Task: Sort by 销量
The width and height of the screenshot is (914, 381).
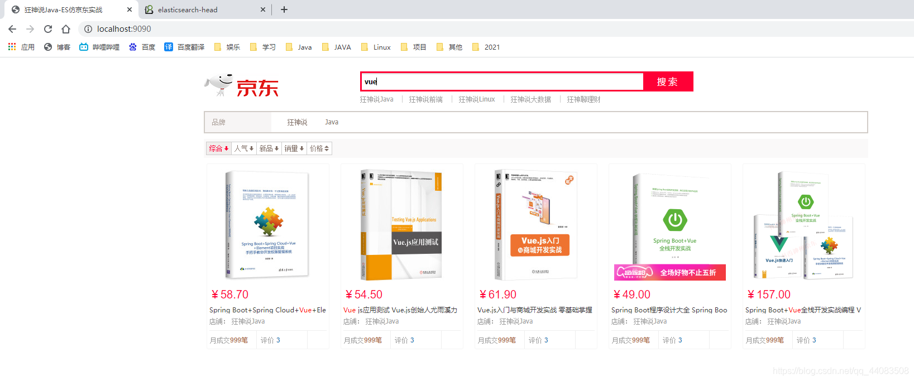Action: pos(294,148)
